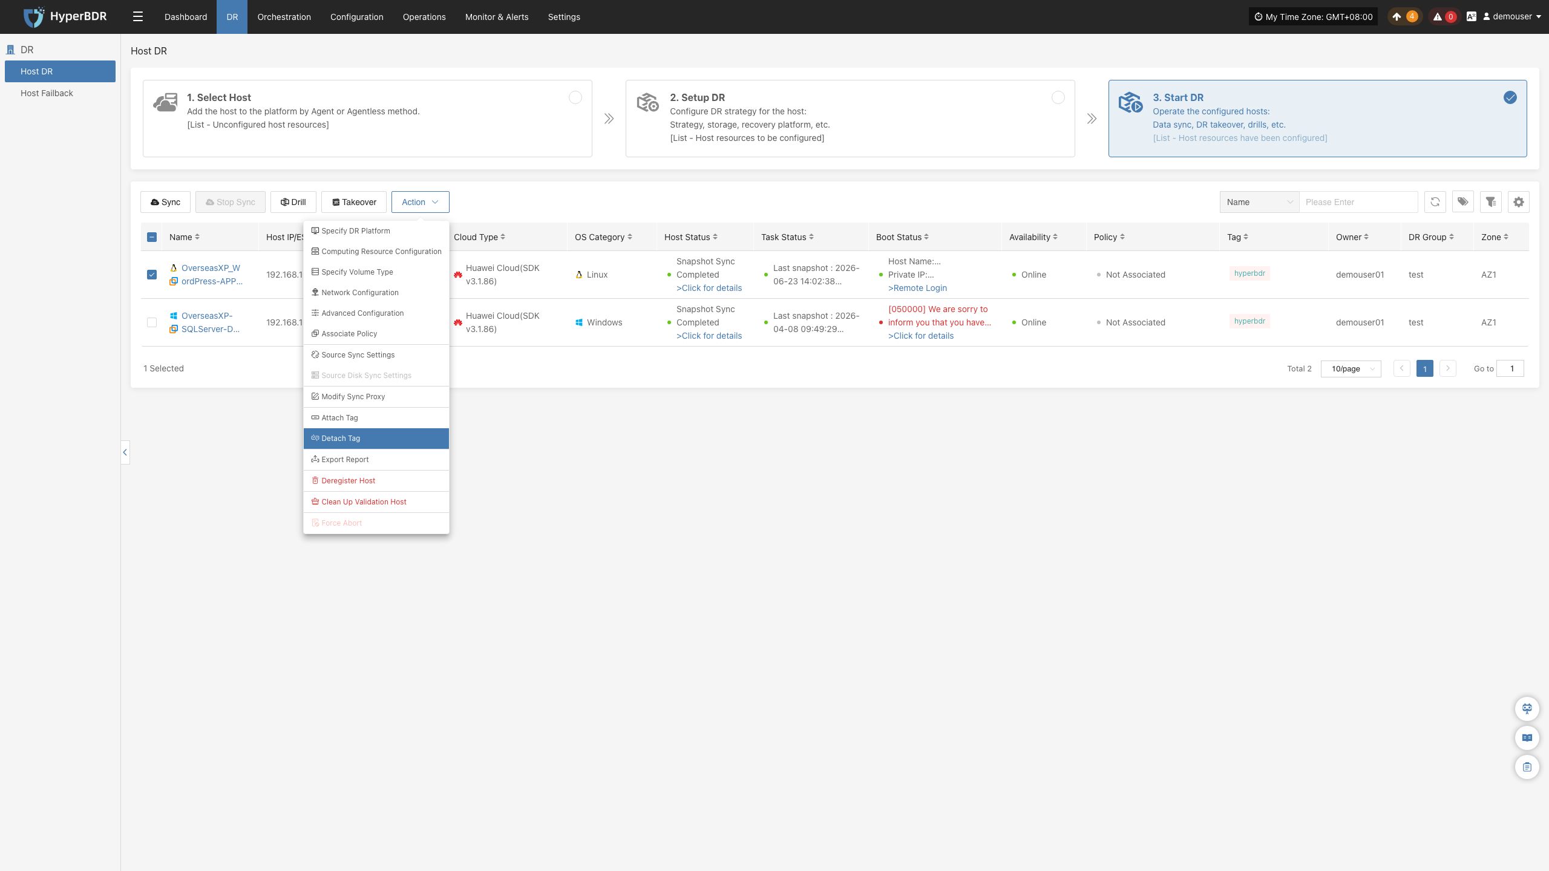This screenshot has width=1549, height=871.
Task: Open Host Failback in the sidebar
Action: click(x=60, y=93)
